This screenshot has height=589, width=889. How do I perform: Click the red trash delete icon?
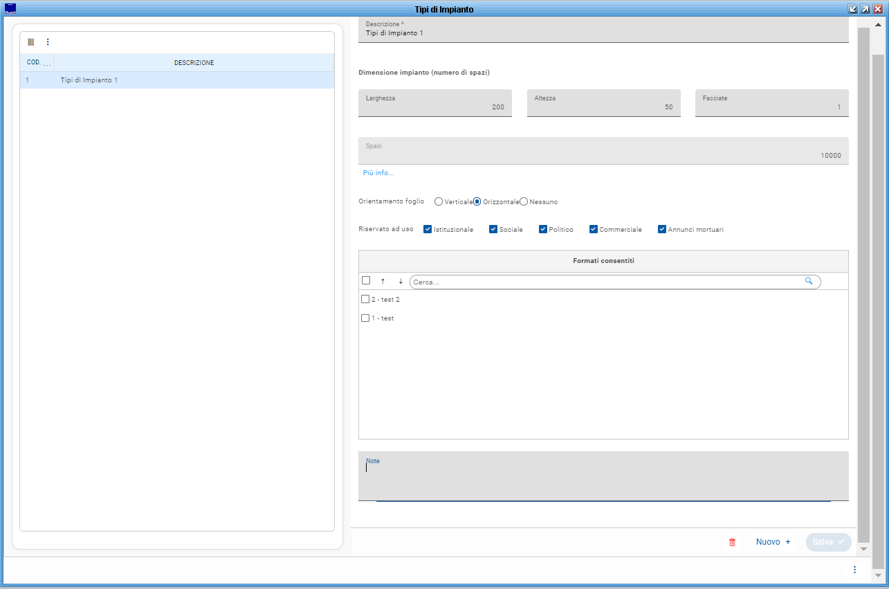point(733,543)
